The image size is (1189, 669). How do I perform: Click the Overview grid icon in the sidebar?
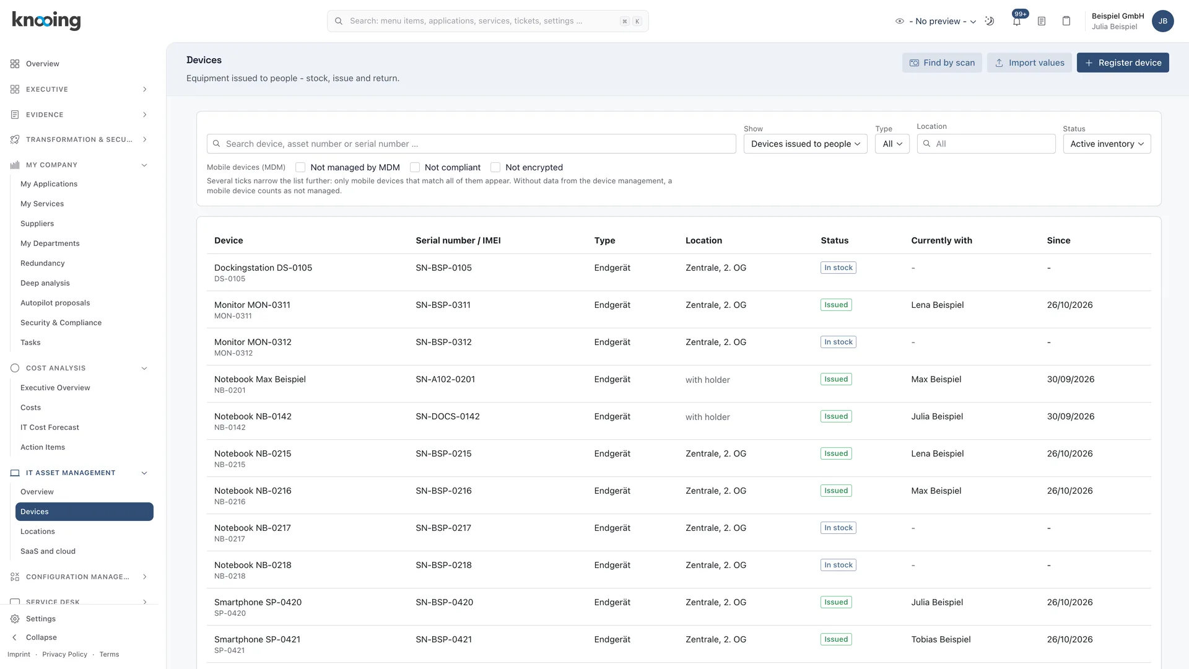pos(15,64)
